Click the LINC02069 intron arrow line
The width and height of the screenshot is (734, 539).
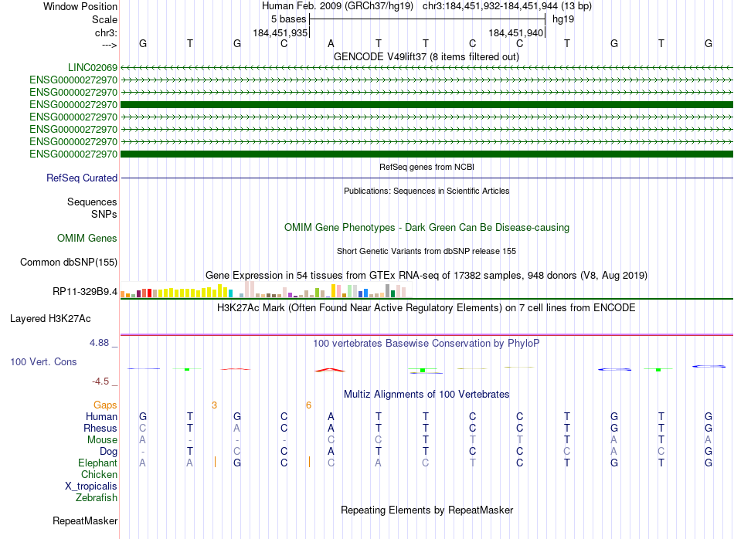pyautogui.click(x=426, y=68)
